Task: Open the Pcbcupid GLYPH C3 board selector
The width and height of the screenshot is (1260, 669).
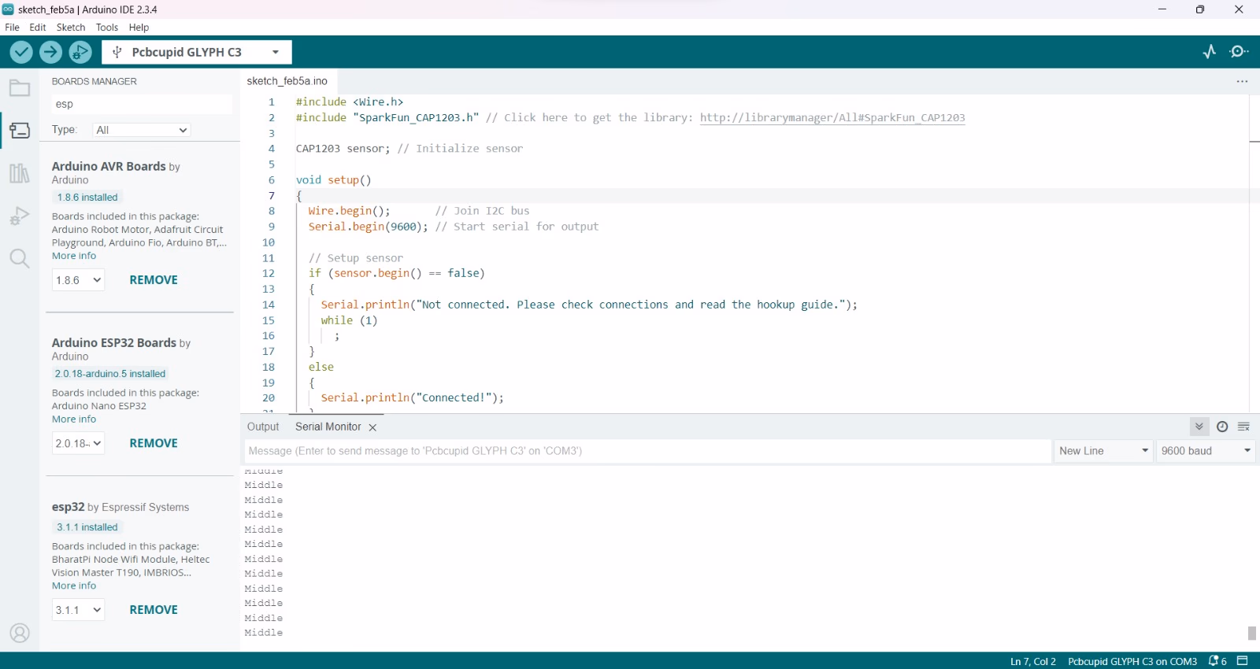Action: click(x=197, y=52)
